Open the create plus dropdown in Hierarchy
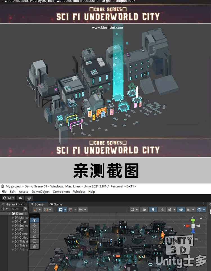This screenshot has height=271, width=211. point(5,209)
